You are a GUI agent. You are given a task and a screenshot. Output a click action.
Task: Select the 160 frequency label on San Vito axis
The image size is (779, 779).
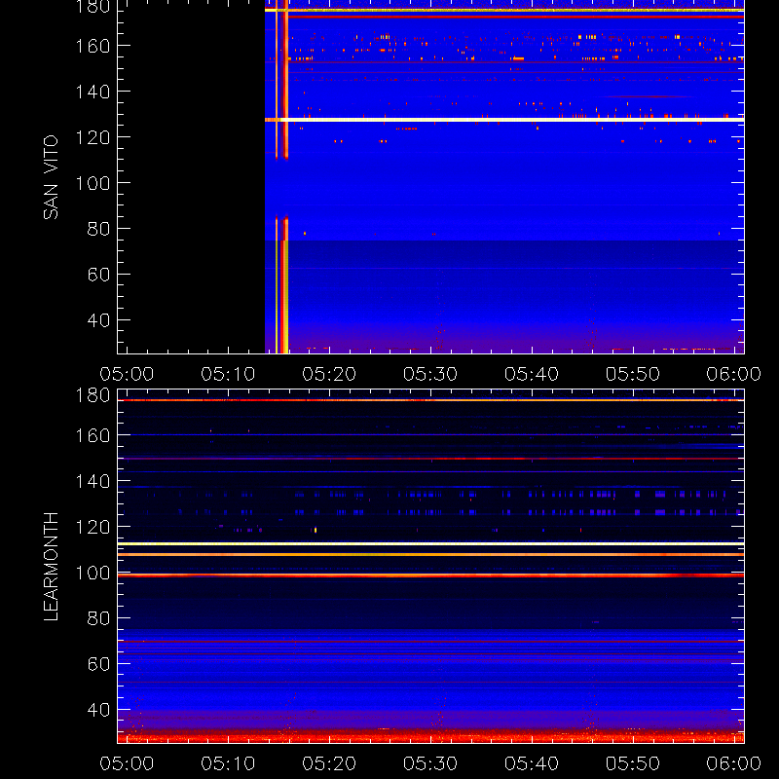pos(93,46)
